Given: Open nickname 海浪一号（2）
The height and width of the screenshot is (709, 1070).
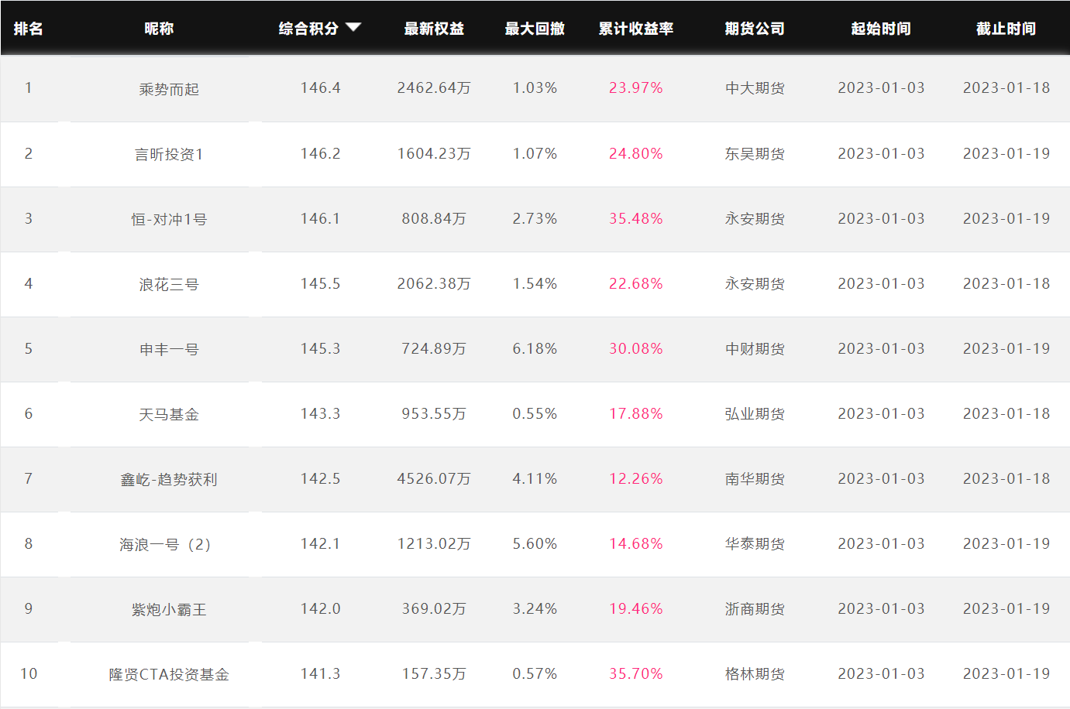Looking at the screenshot, I should (x=165, y=544).
